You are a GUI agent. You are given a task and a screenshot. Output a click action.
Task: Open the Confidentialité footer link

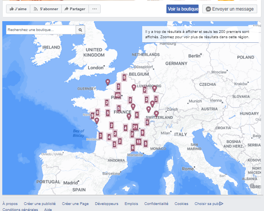tap(156, 203)
